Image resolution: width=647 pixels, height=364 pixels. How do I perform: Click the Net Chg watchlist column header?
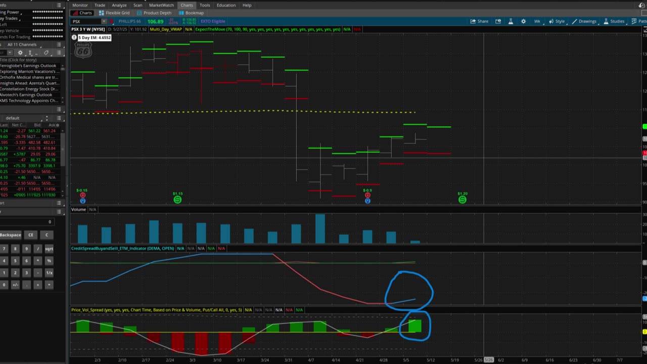19,125
